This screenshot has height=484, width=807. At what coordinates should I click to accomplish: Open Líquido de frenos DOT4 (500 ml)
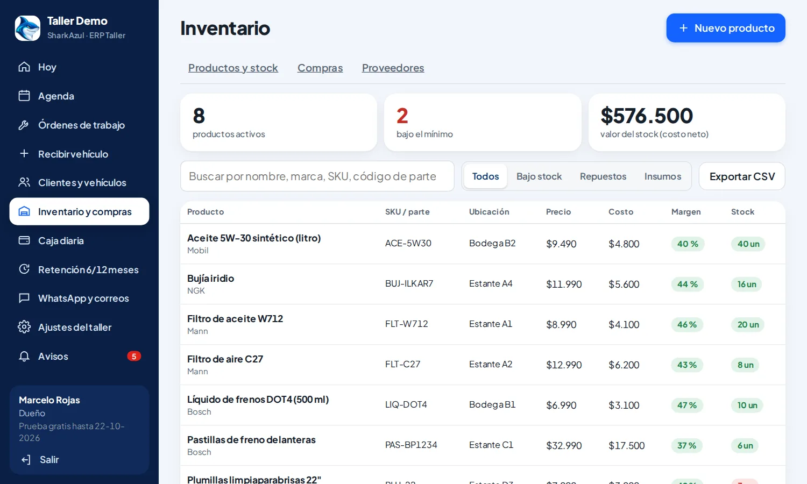coord(258,399)
